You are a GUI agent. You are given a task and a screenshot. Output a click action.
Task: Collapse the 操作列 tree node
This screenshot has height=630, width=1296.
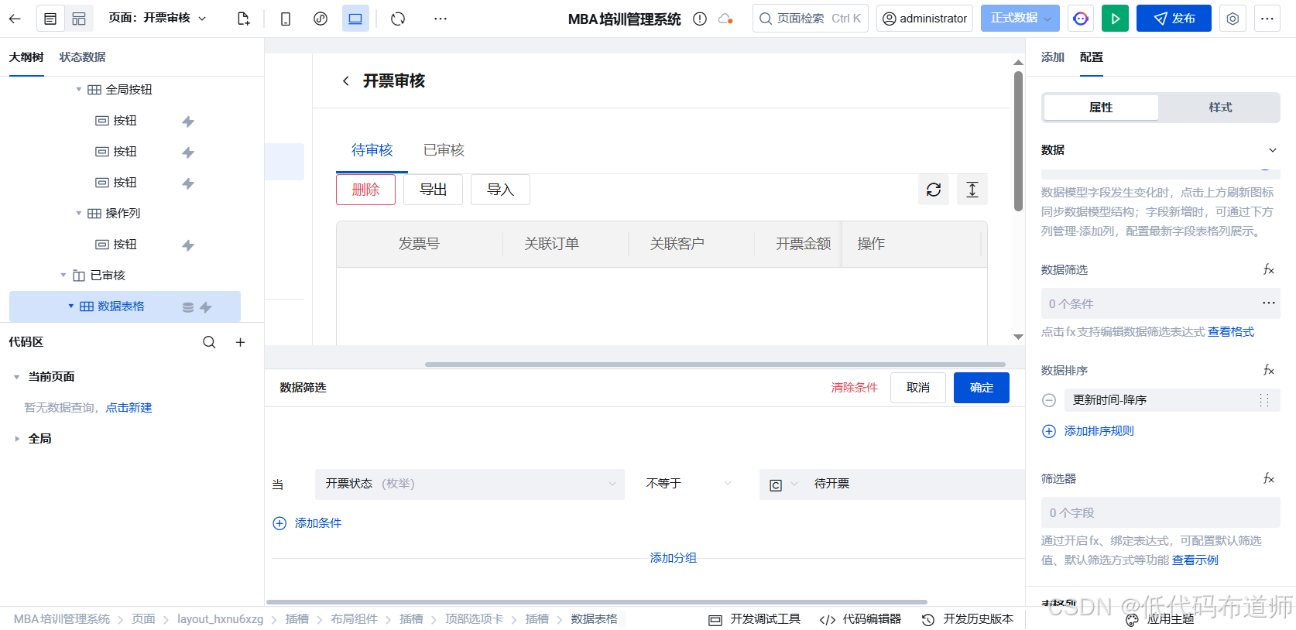pyautogui.click(x=78, y=214)
